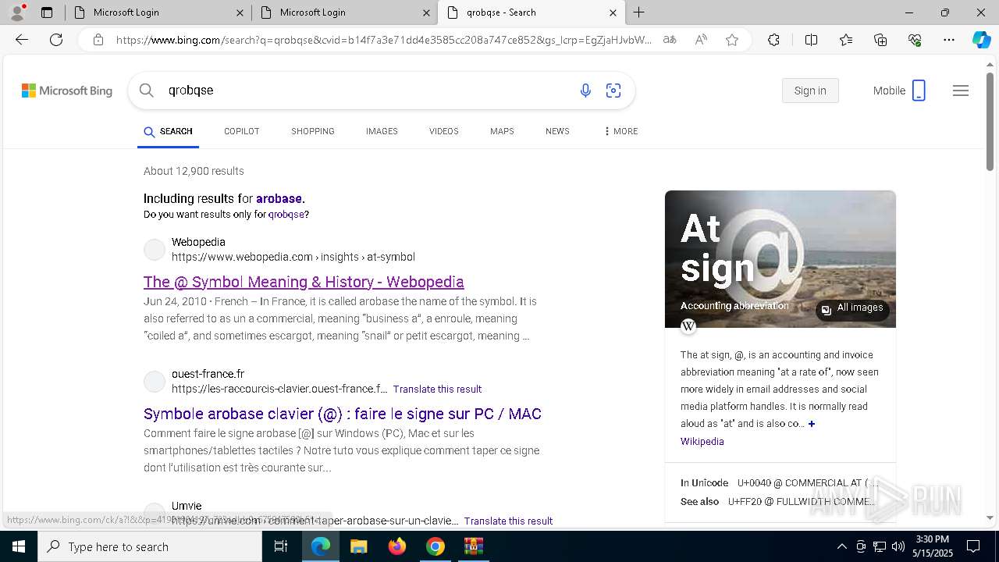Open the Windows Start menu
The height and width of the screenshot is (562, 999).
coord(19,546)
